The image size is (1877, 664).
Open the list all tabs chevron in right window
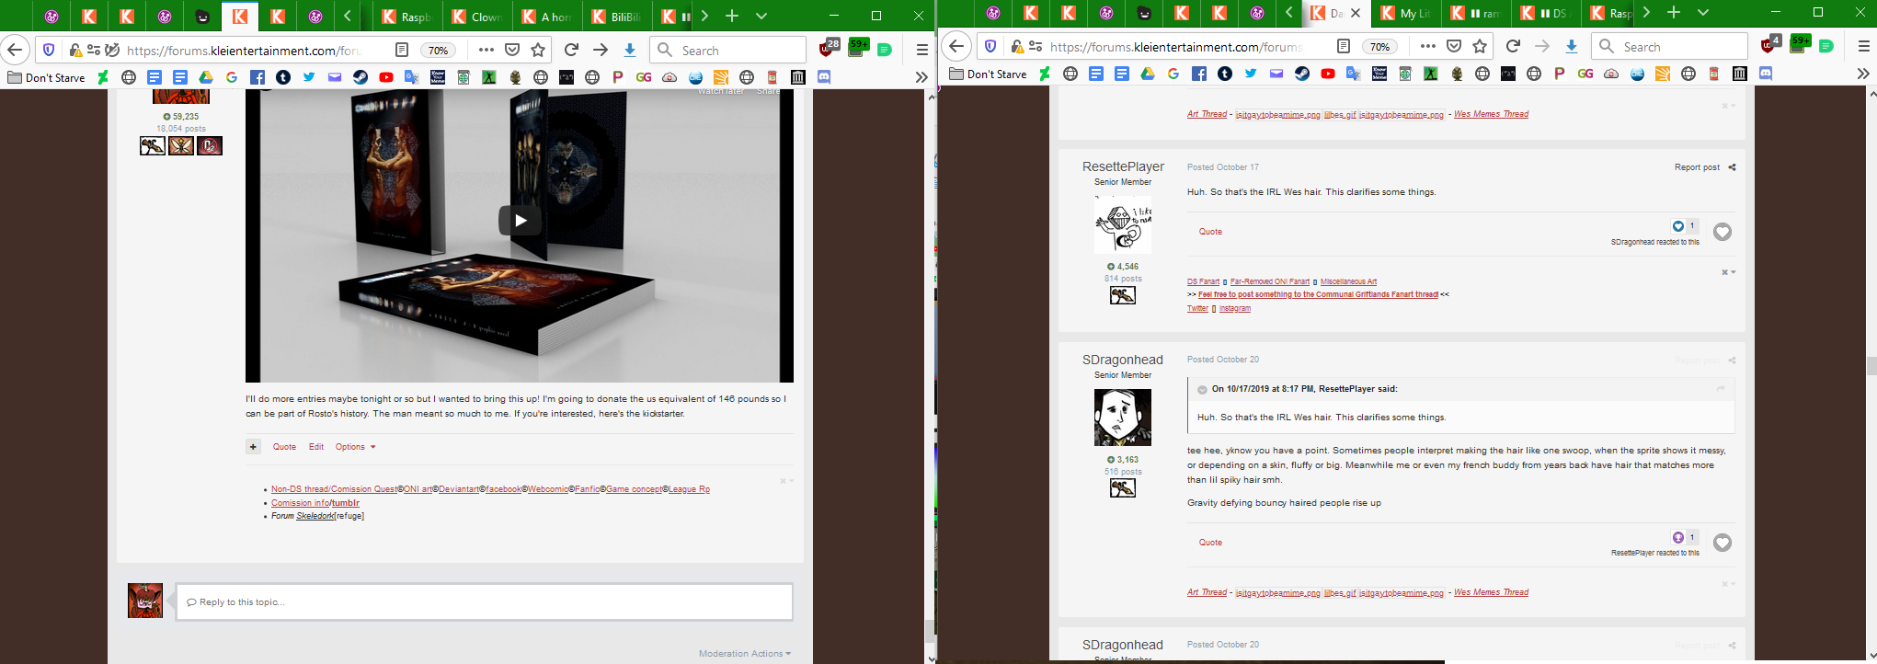[x=1702, y=13]
